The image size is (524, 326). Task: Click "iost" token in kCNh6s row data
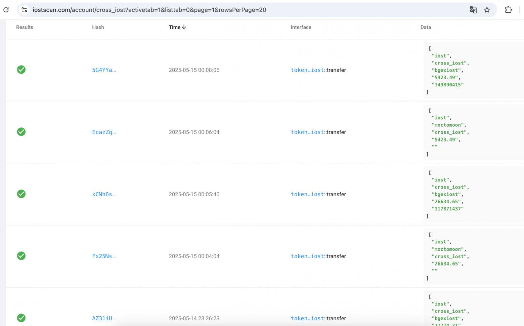440,180
